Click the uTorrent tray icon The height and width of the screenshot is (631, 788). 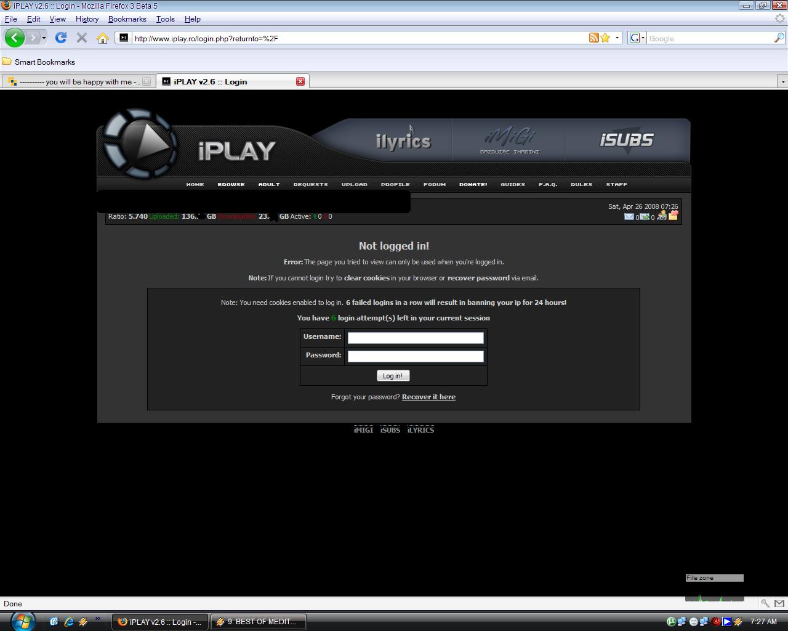671,622
